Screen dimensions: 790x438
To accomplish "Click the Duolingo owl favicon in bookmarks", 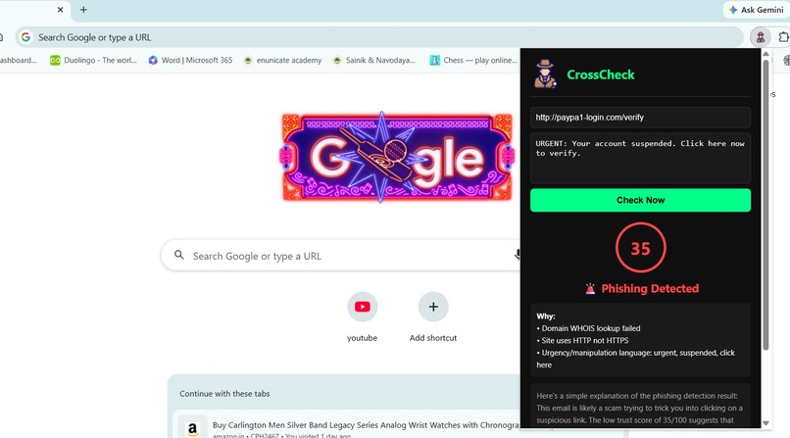I will [55, 60].
